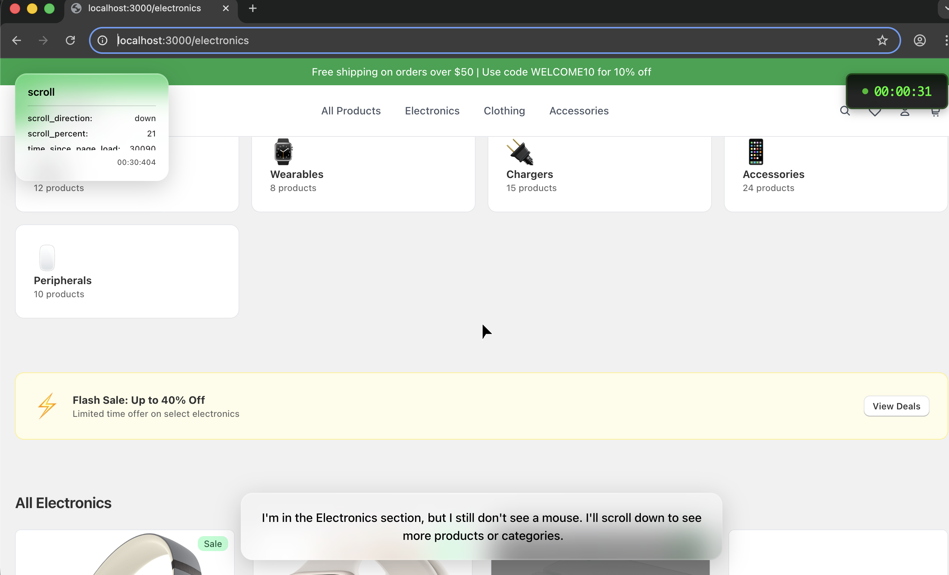Image resolution: width=949 pixels, height=575 pixels.
Task: Click the Flash Sale lightning bolt icon
Action: click(47, 406)
